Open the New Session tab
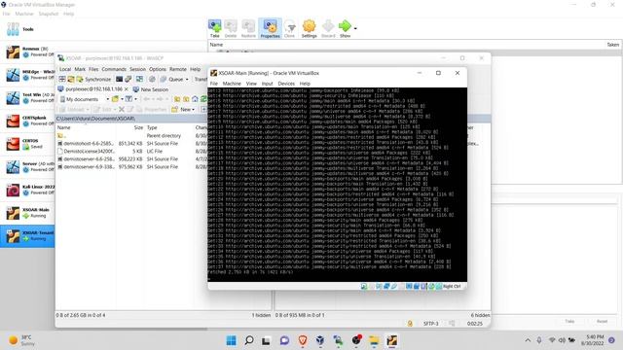The image size is (623, 350). point(151,89)
